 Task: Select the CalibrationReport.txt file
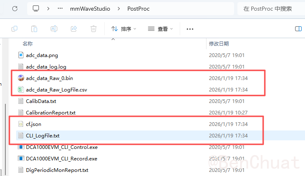[x=50, y=112]
